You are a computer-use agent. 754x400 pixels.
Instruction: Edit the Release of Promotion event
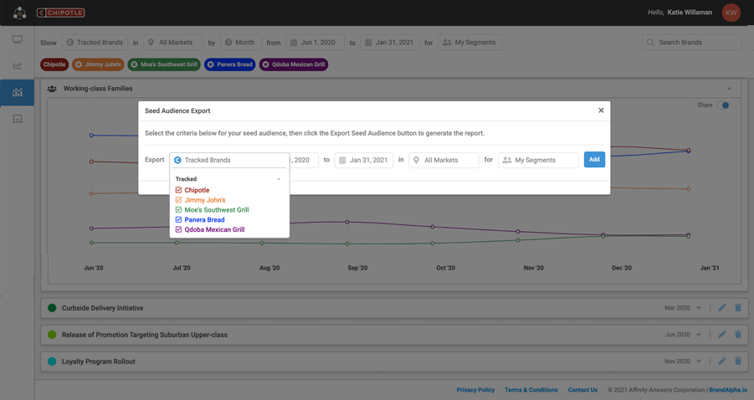coord(722,335)
